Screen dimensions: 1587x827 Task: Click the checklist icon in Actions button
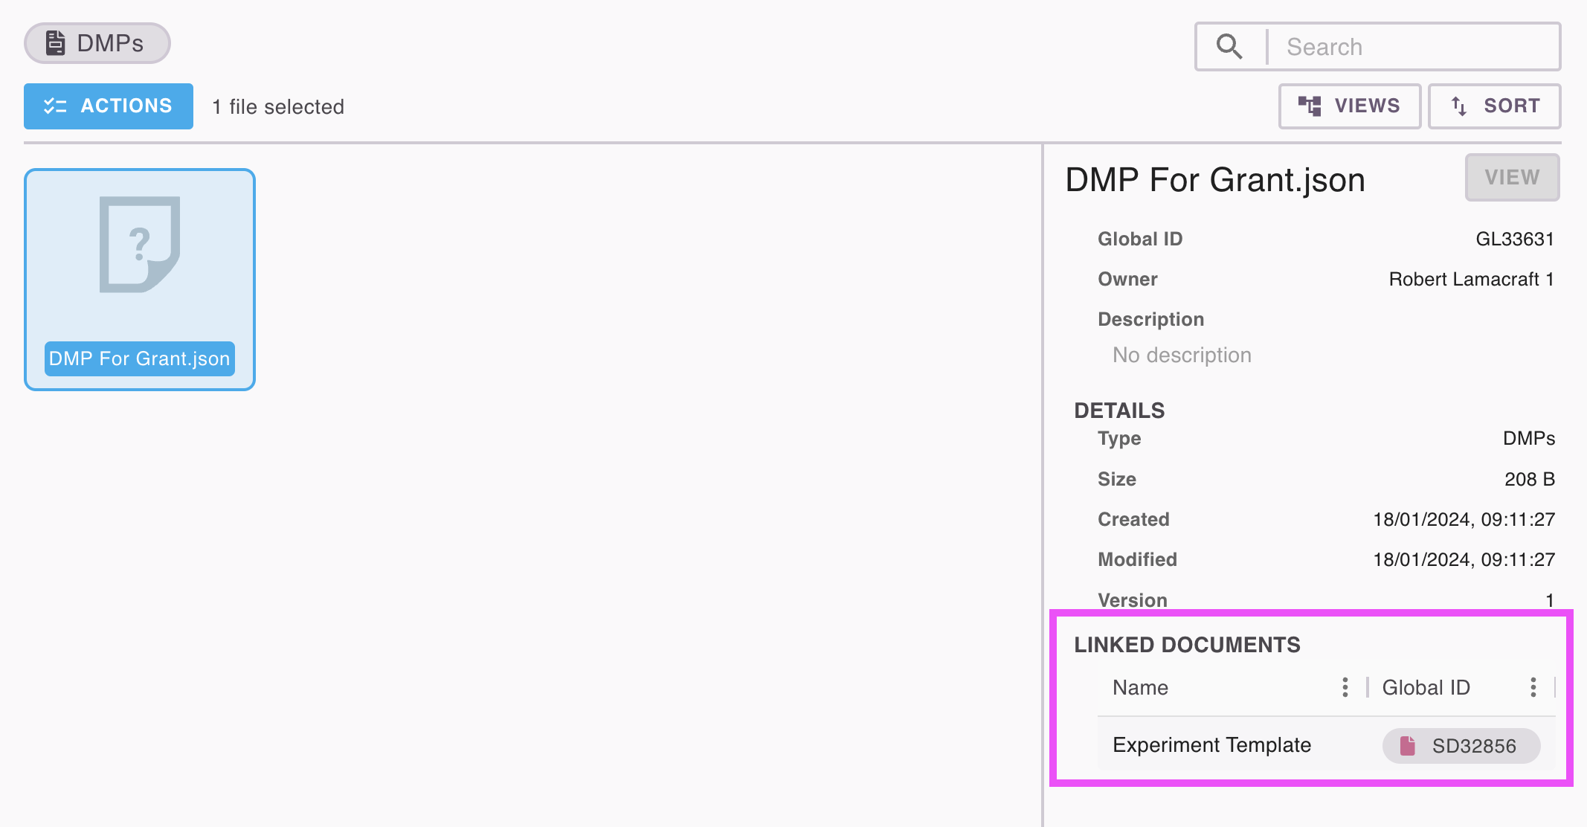tap(55, 106)
